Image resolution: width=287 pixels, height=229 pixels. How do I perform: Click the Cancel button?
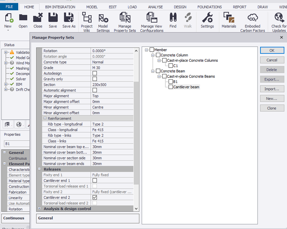[272, 60]
